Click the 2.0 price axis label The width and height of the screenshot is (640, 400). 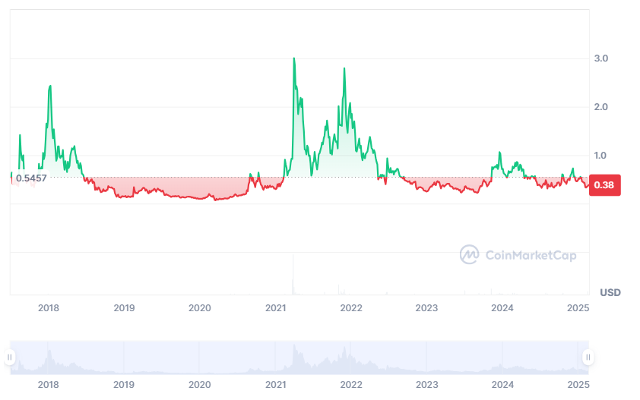pos(600,107)
